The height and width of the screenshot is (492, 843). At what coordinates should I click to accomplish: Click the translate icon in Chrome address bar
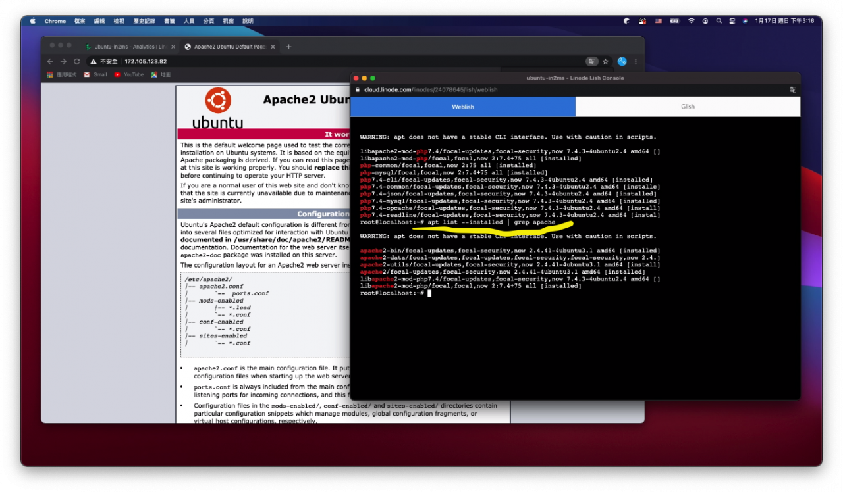[592, 61]
